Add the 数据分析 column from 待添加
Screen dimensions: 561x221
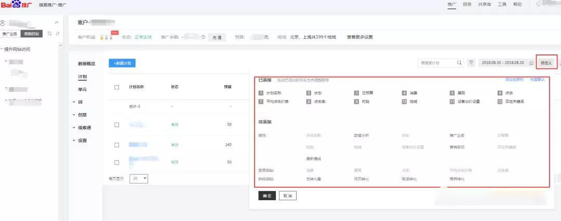click(x=362, y=136)
